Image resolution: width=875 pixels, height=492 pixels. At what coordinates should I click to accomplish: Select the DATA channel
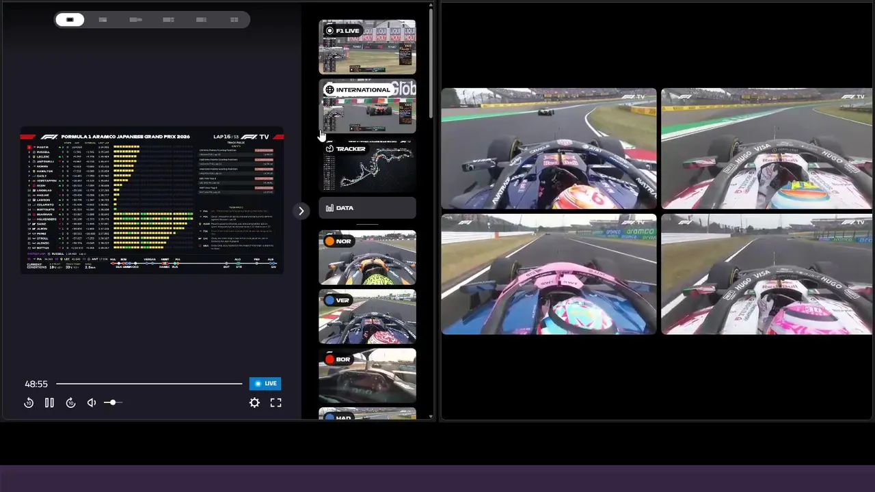click(x=367, y=208)
